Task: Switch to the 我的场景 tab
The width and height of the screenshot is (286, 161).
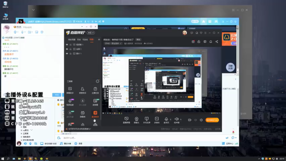Action: [72, 40]
